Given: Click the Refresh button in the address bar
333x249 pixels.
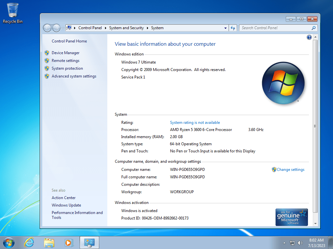Looking at the screenshot, I should click(x=233, y=28).
